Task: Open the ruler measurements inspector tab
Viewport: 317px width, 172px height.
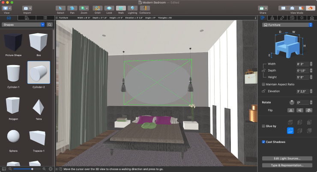Action: point(282,18)
